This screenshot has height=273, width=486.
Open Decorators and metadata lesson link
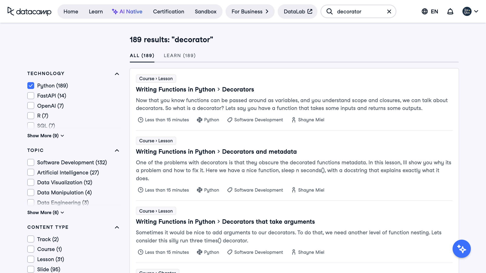coord(259,152)
